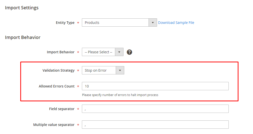The height and width of the screenshot is (134, 253).
Task: Follow the Download Sample File link
Action: 176,23
